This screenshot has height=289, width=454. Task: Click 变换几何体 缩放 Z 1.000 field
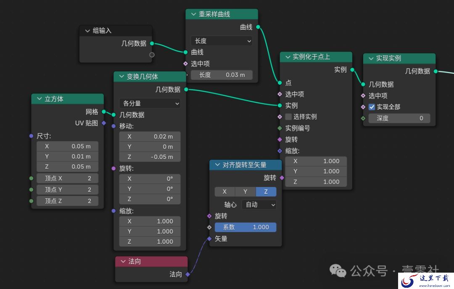point(150,242)
